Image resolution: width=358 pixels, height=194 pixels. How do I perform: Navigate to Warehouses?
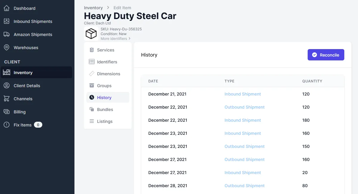tap(26, 48)
